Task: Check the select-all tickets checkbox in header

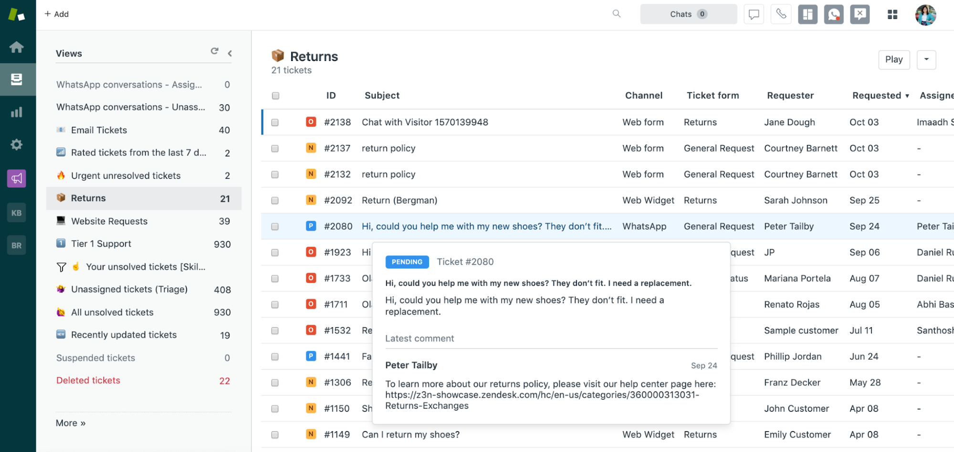Action: point(275,95)
